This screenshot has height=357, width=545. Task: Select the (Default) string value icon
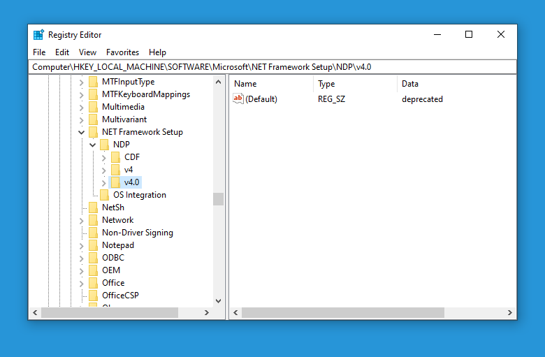tap(238, 99)
